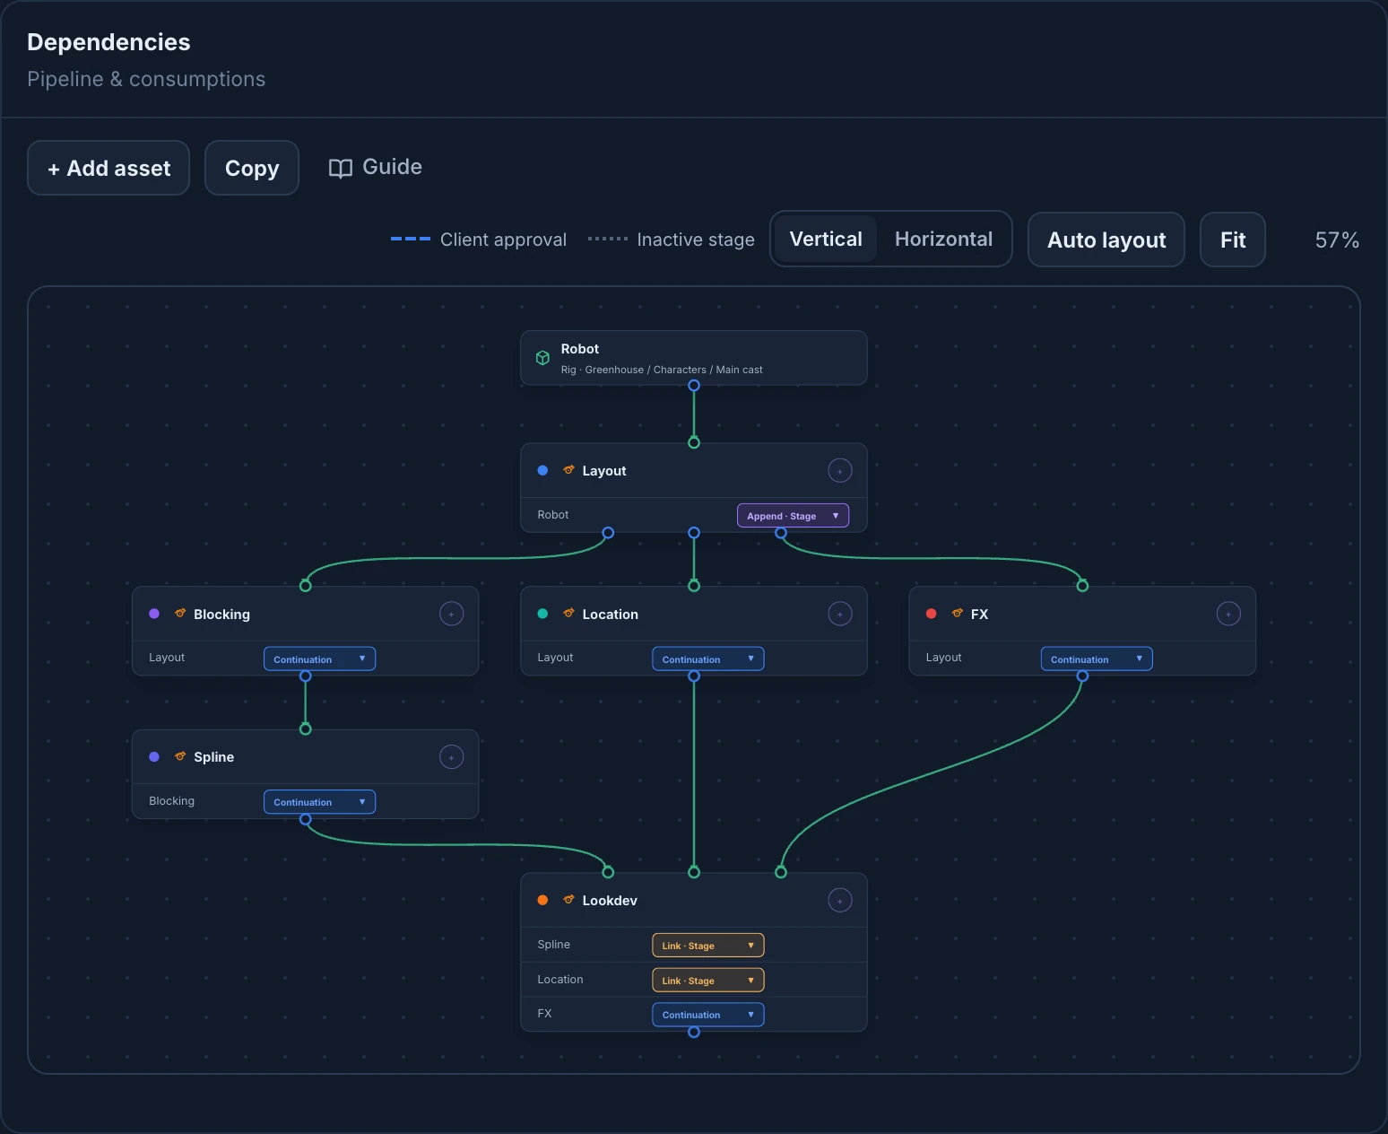Click the red color dot on FX node
The image size is (1388, 1134).
(931, 614)
